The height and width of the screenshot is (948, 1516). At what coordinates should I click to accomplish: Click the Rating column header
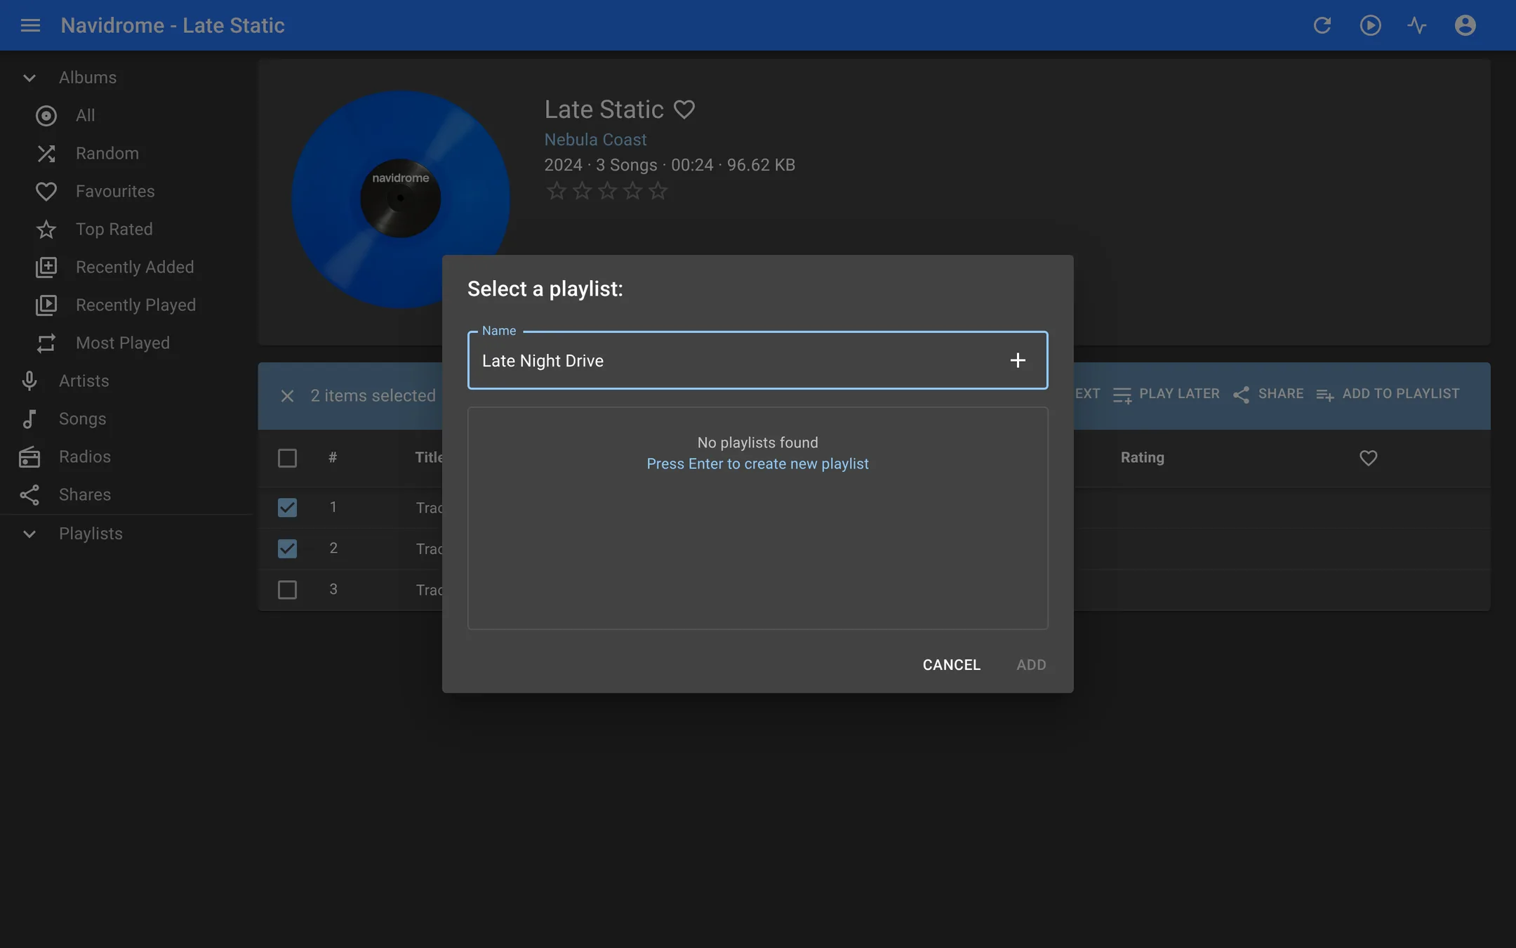point(1142,458)
